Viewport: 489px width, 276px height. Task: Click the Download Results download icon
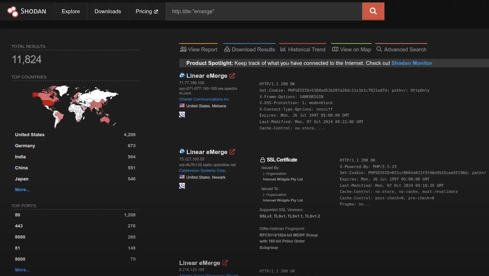(x=226, y=49)
